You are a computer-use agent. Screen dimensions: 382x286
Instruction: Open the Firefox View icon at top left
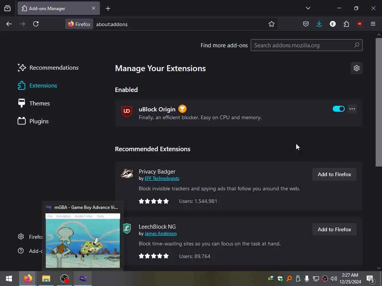[x=7, y=9]
